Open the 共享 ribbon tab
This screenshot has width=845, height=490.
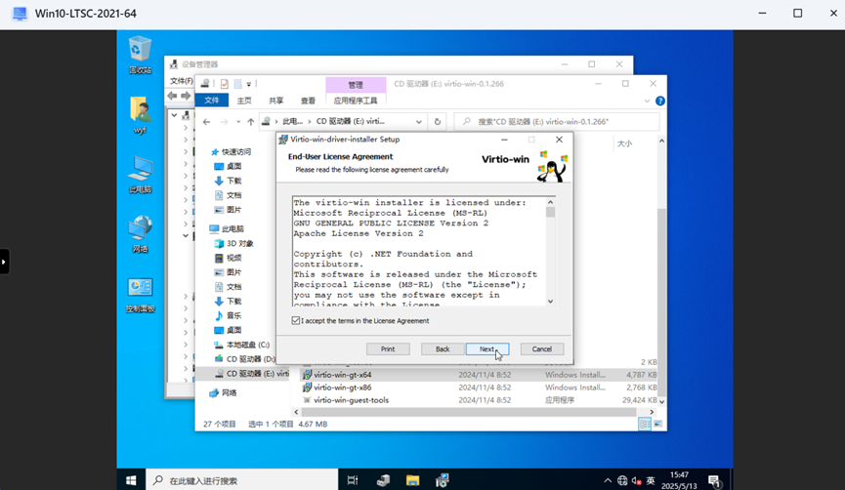coord(275,101)
